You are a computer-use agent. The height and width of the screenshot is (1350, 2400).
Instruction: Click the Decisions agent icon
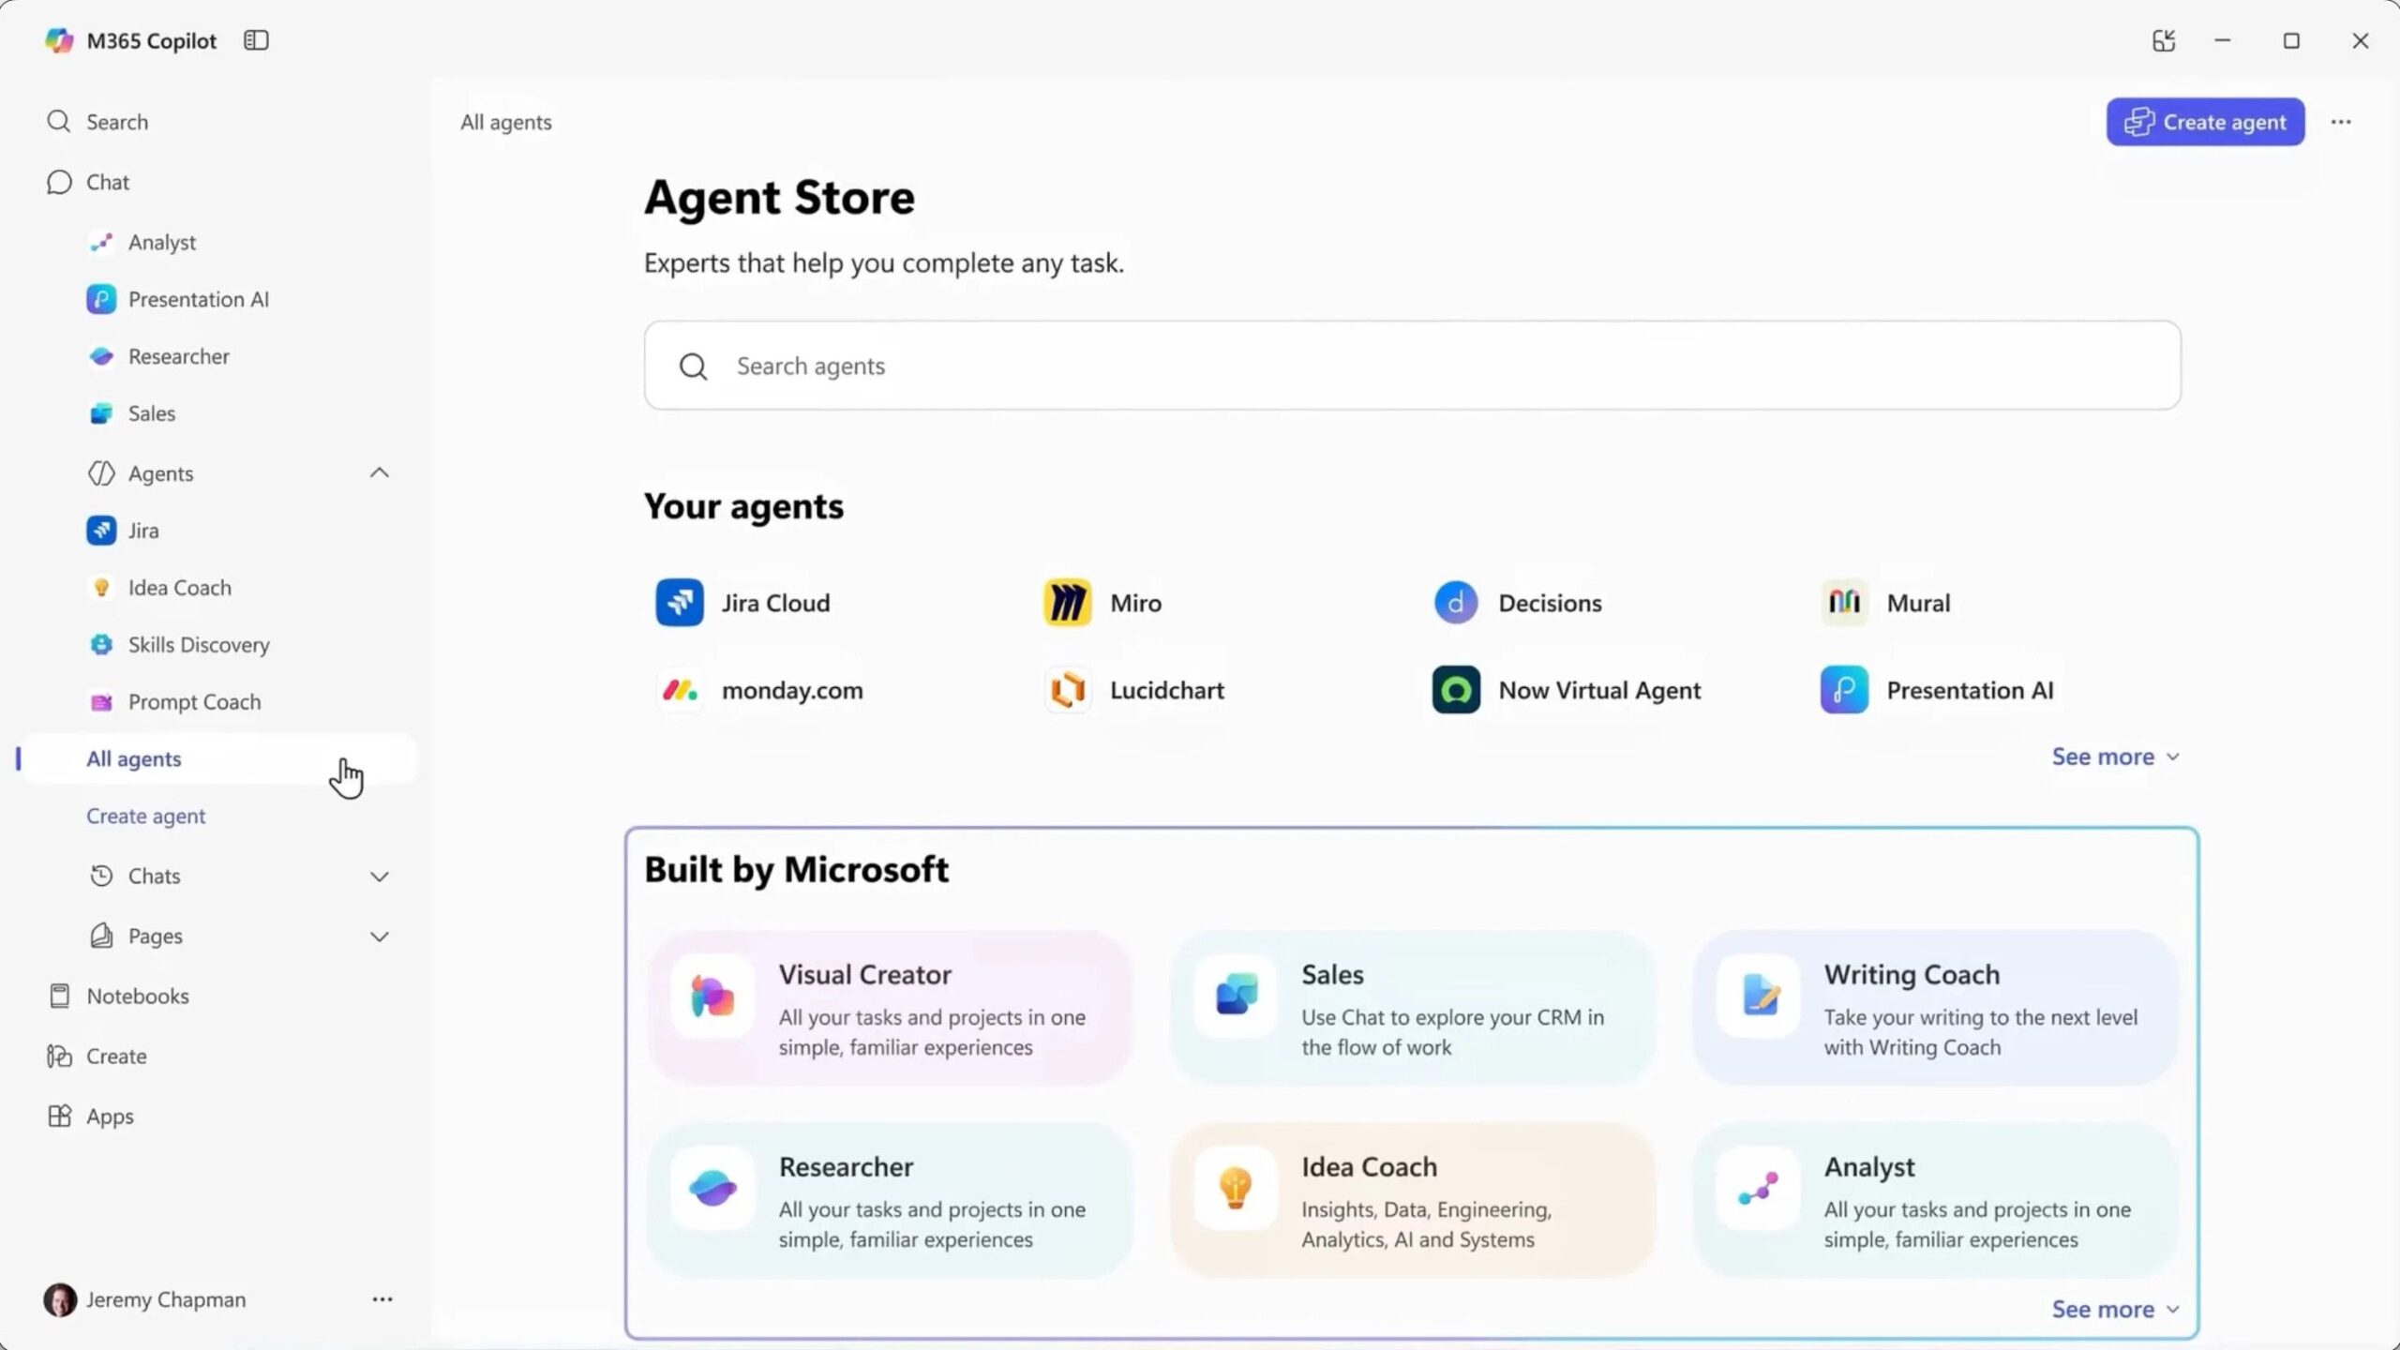pos(1456,603)
